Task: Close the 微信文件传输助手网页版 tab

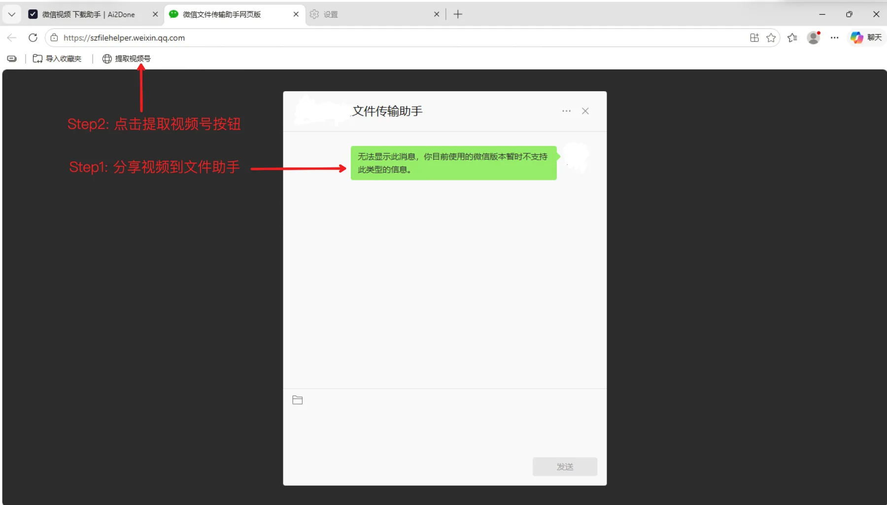Action: pyautogui.click(x=296, y=14)
